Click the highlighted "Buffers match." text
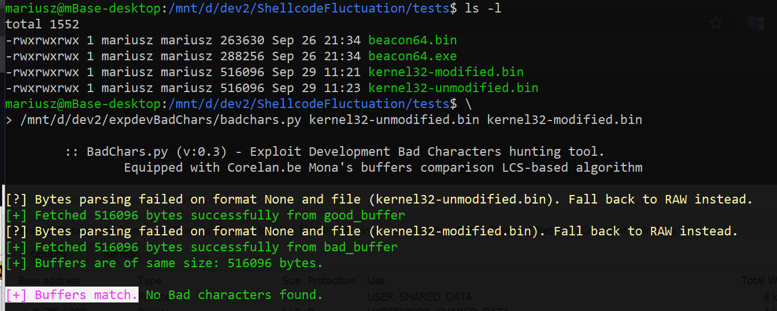The image size is (777, 311). pyautogui.click(x=72, y=295)
